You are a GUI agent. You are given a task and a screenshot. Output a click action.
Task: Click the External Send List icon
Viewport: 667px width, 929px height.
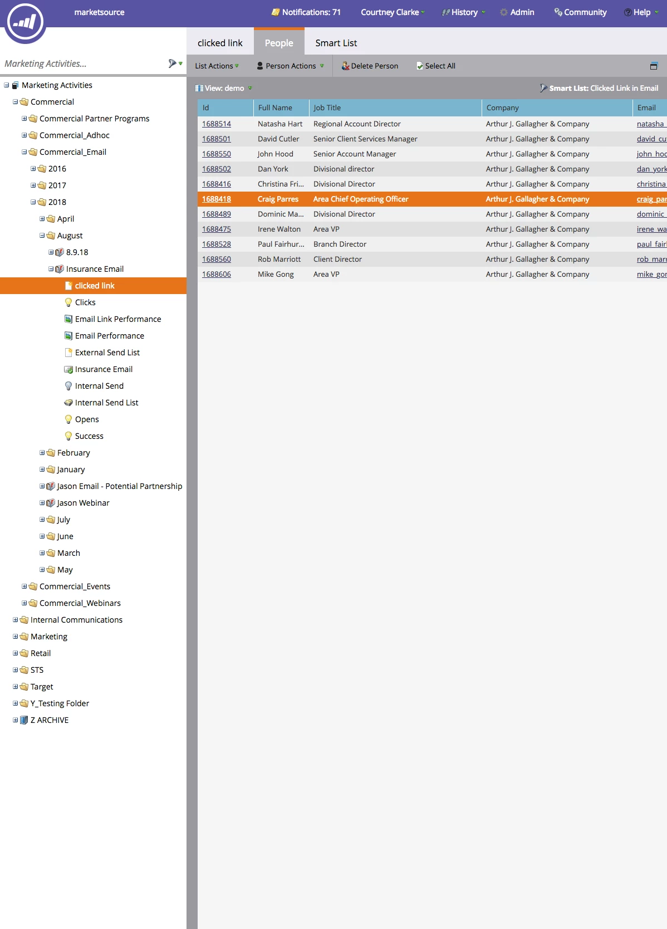[x=68, y=353]
